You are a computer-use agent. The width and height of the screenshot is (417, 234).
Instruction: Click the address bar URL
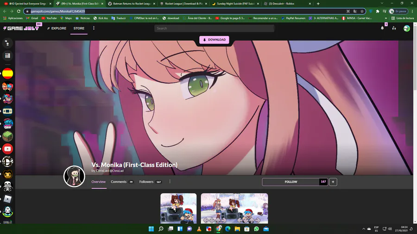tap(58, 11)
